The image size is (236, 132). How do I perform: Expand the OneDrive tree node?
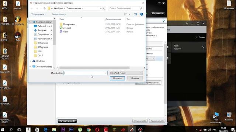[x=30, y=61]
